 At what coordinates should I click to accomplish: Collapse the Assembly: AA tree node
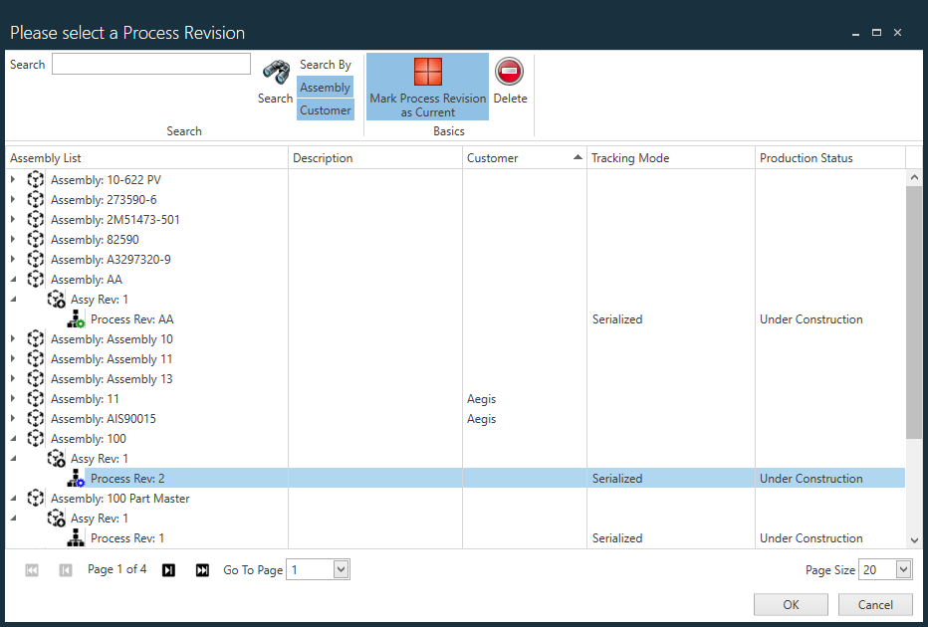pos(13,280)
